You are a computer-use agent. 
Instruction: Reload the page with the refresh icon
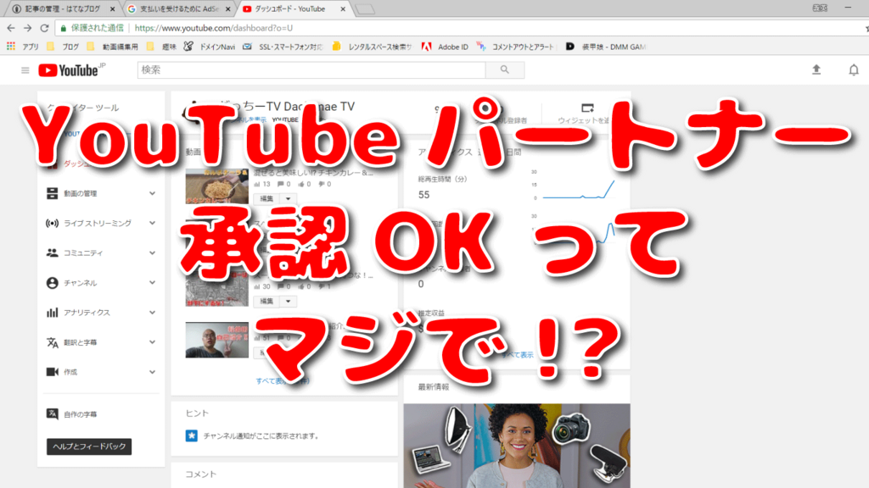tap(45, 28)
